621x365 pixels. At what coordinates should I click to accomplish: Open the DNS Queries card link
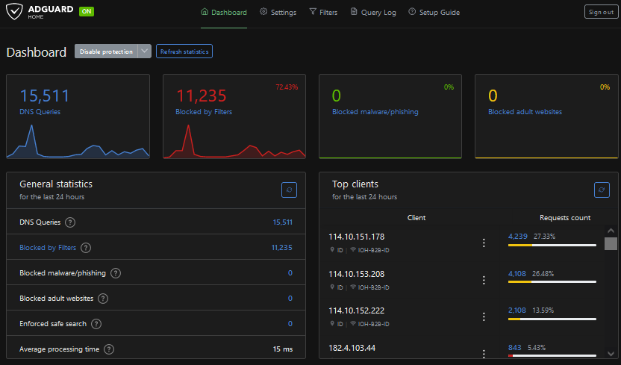(x=40, y=112)
